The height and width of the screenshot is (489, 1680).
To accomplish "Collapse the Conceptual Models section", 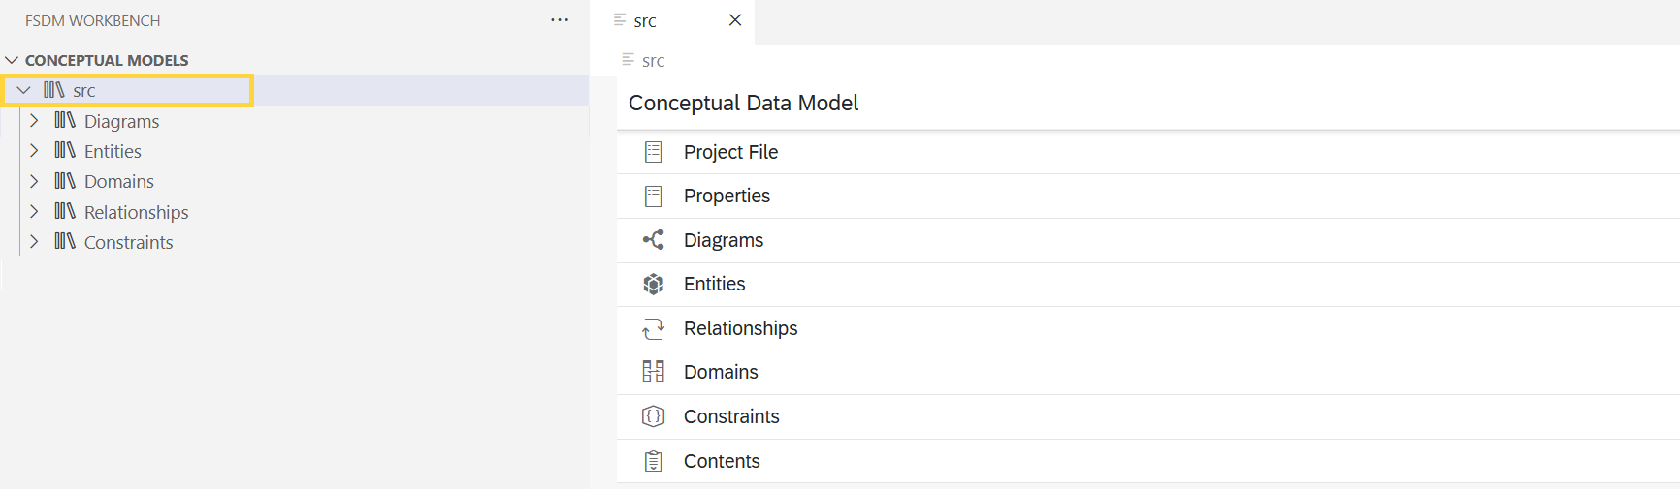I will coord(12,60).
